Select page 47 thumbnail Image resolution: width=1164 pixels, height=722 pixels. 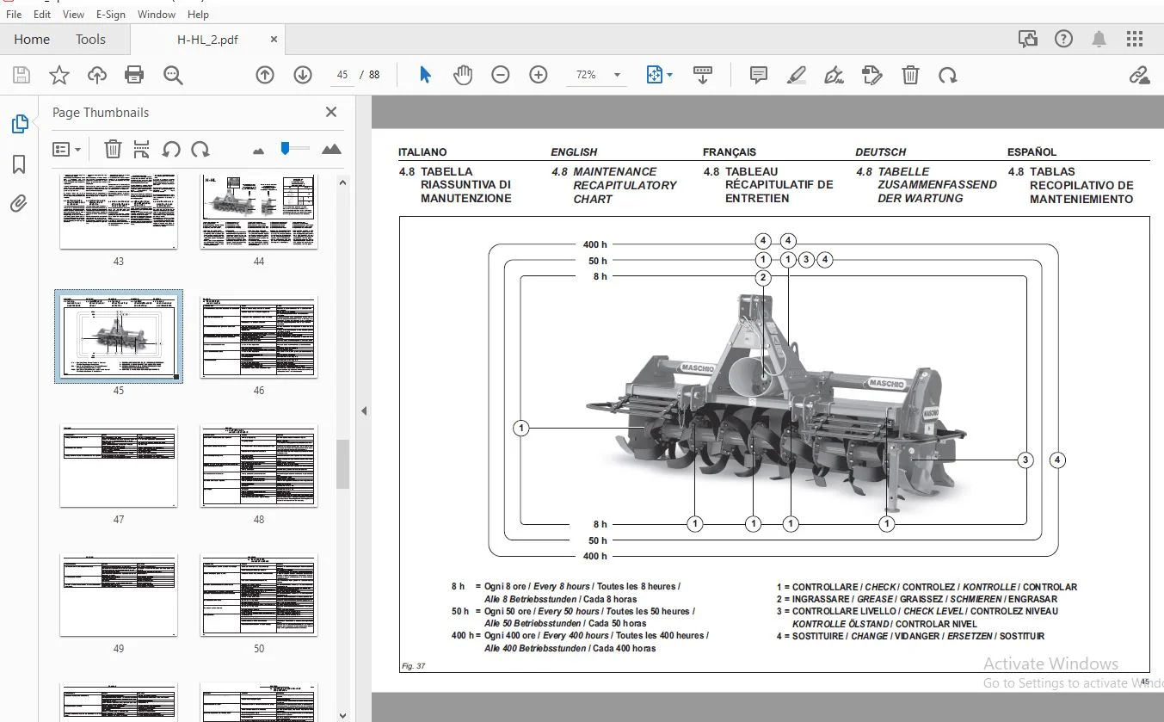[x=118, y=466]
